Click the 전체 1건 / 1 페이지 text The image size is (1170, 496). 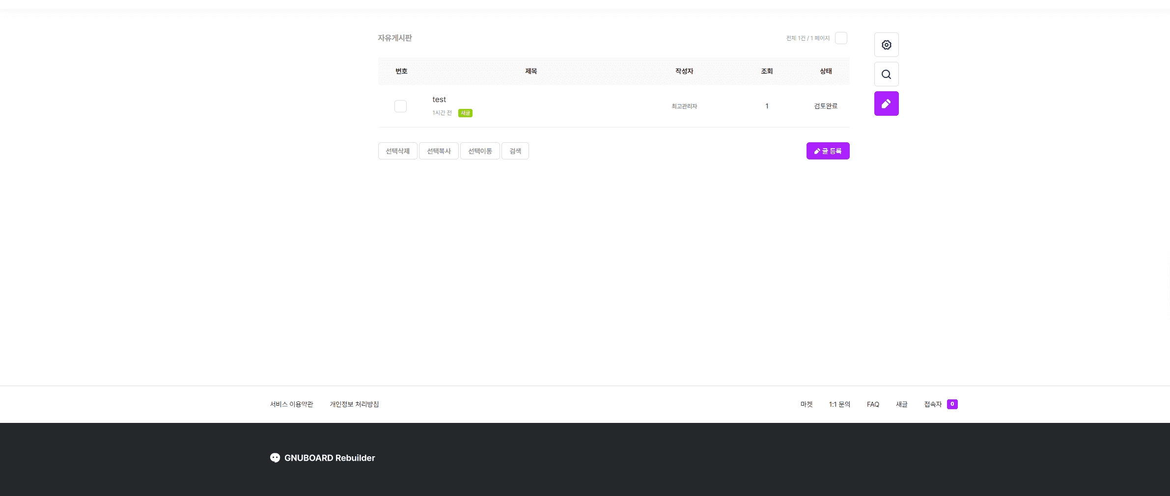click(808, 38)
